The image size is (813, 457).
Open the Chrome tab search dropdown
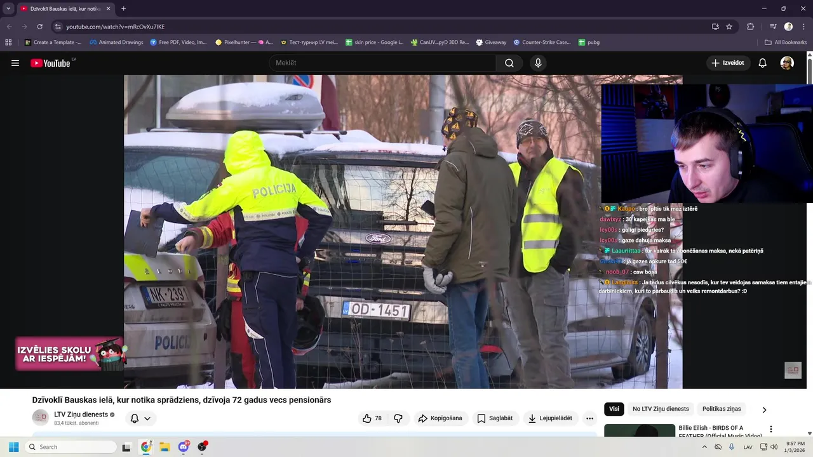click(x=8, y=8)
